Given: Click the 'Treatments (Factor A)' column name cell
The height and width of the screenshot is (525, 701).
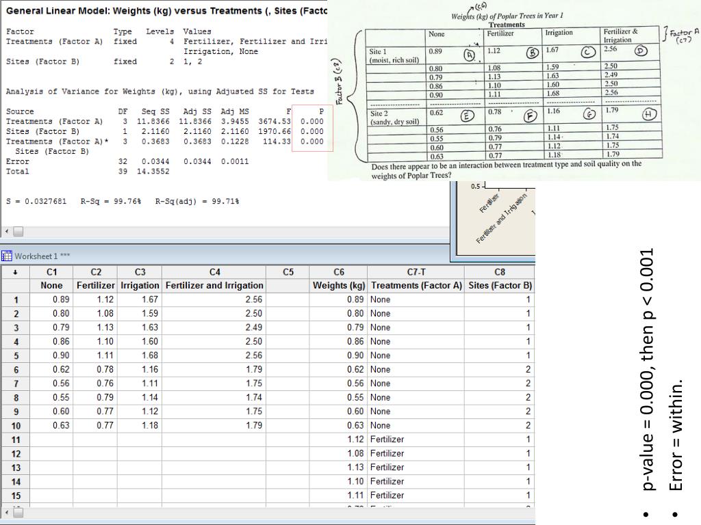Looking at the screenshot, I should point(416,285).
